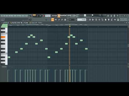Image resolution: width=129 pixels, height=96 pixels.
Task: Open the HELP menu
Action: pos(26,16)
